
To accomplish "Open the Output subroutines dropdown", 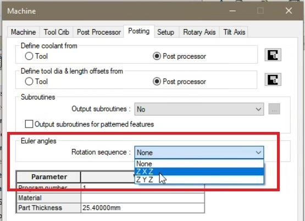I will point(199,109).
